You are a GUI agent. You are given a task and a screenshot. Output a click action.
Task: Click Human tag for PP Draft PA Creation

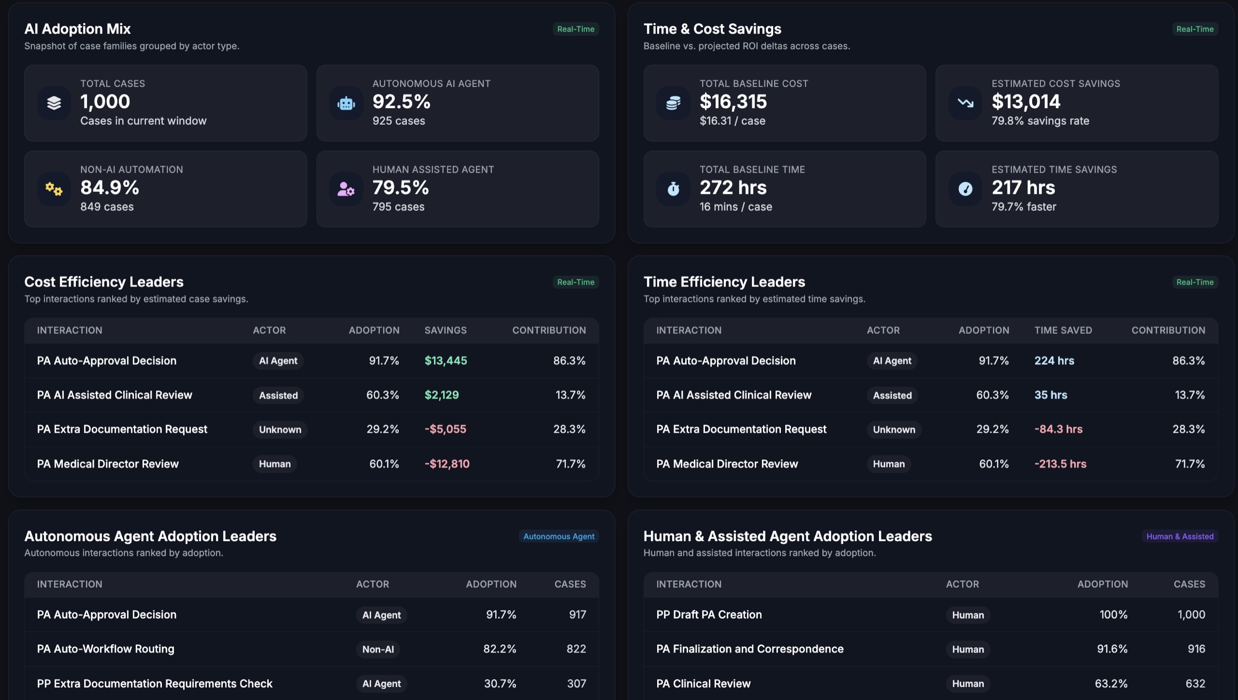pos(968,615)
